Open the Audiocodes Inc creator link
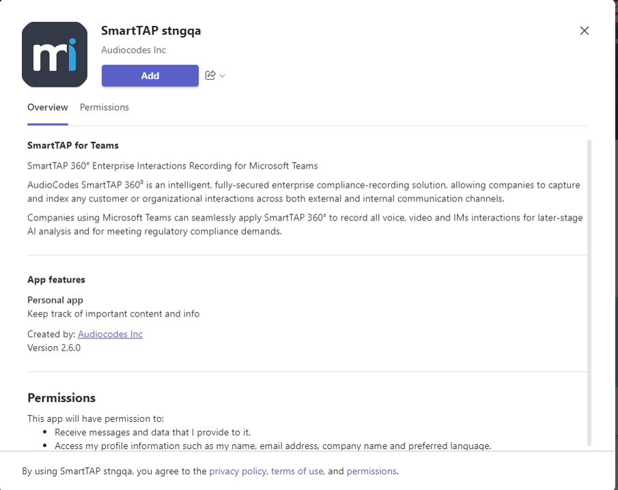618x490 pixels. tap(111, 334)
